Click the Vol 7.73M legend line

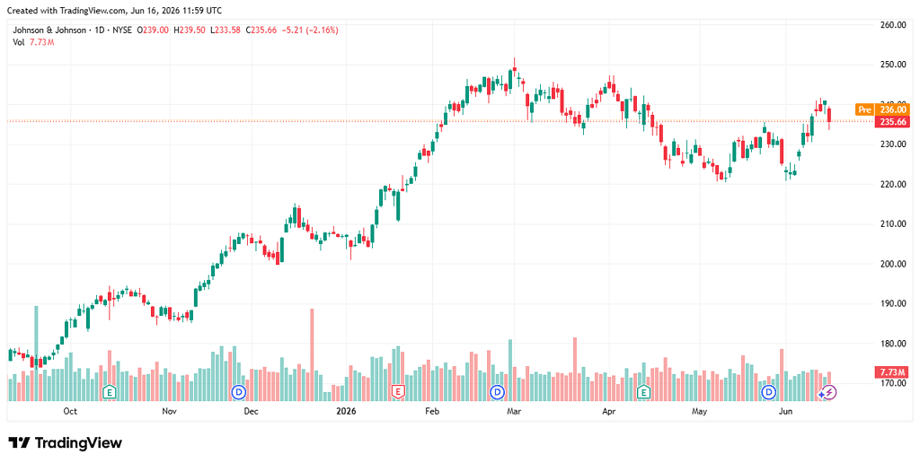point(33,42)
